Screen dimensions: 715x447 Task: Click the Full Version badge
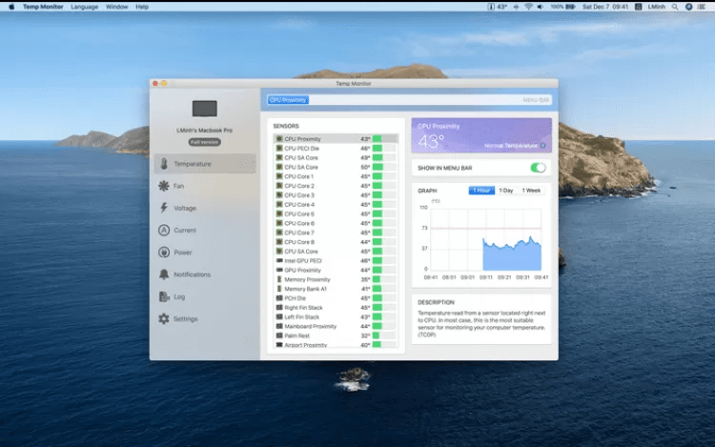pos(205,142)
